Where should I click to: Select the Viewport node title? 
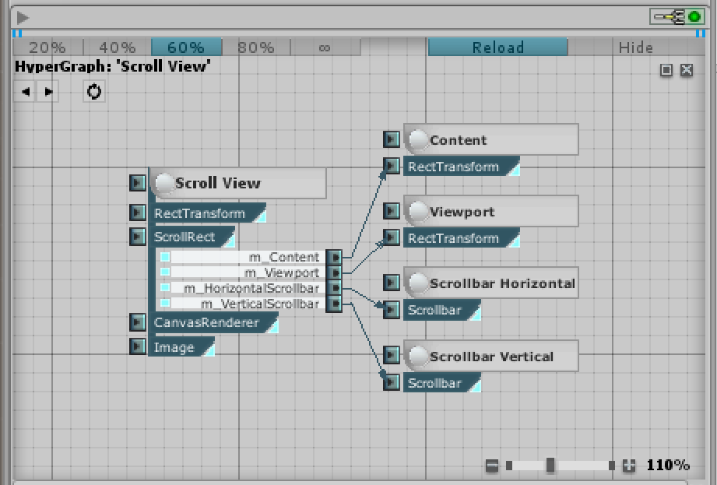[x=462, y=212]
